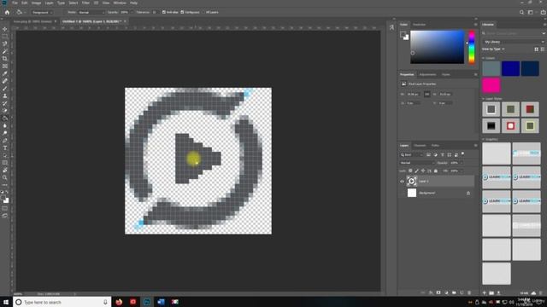Image resolution: width=547 pixels, height=307 pixels.
Task: Click the vertical hue slider in Color panel
Action: pyautogui.click(x=472, y=47)
